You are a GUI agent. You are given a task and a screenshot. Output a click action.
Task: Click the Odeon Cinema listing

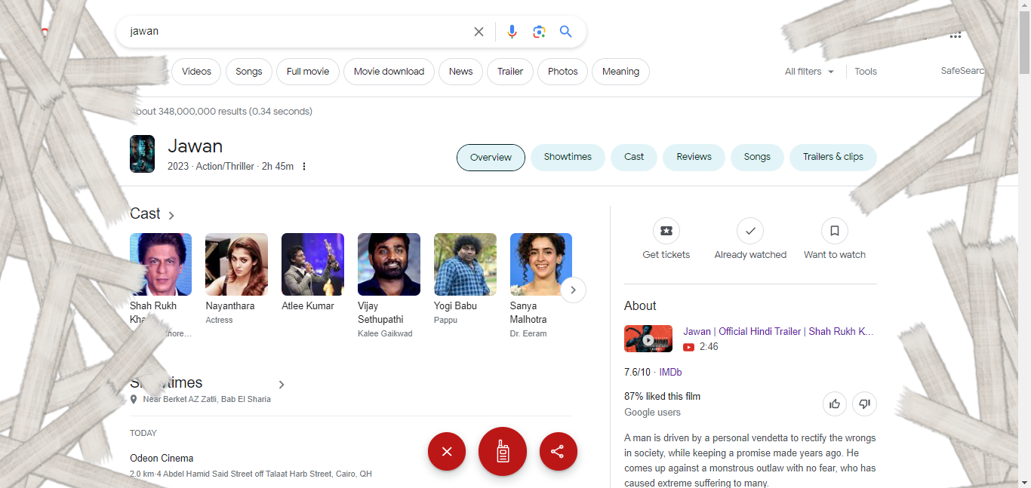(162, 458)
